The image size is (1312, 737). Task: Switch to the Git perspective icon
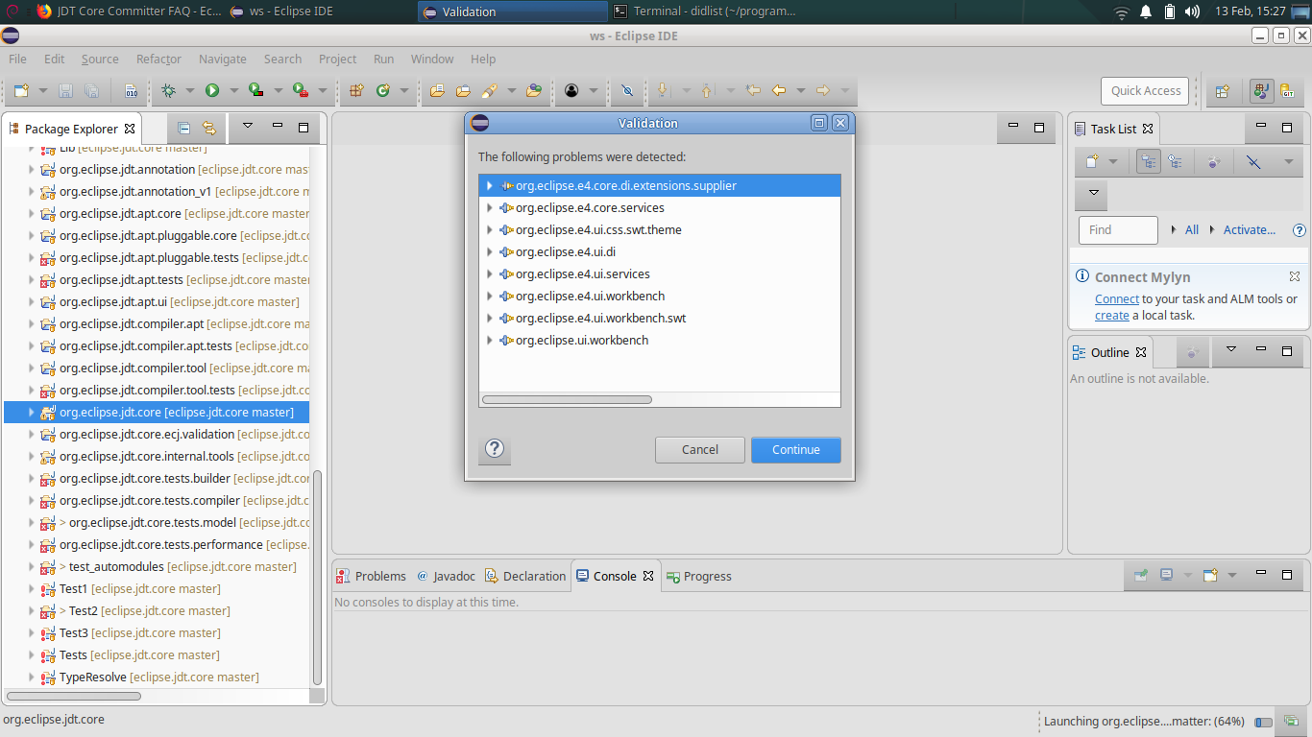1289,91
